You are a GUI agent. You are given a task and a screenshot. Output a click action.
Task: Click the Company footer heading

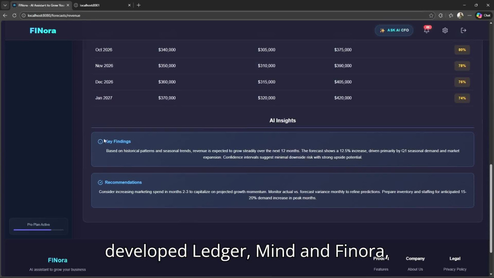415,258
